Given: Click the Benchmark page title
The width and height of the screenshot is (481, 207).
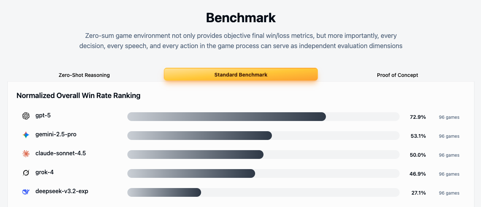Looking at the screenshot, I should pos(241,17).
